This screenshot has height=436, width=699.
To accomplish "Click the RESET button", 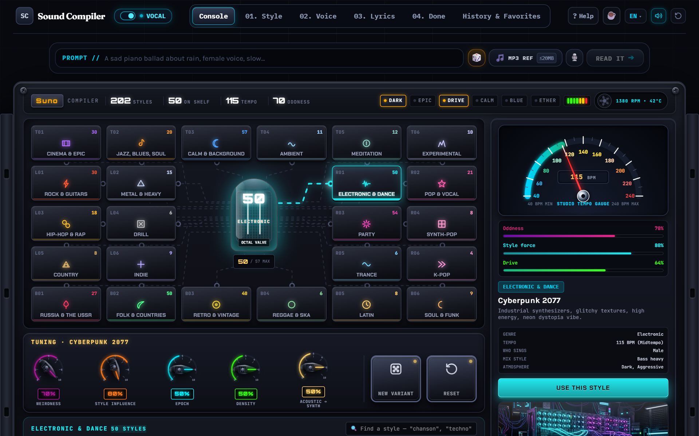I will [451, 379].
